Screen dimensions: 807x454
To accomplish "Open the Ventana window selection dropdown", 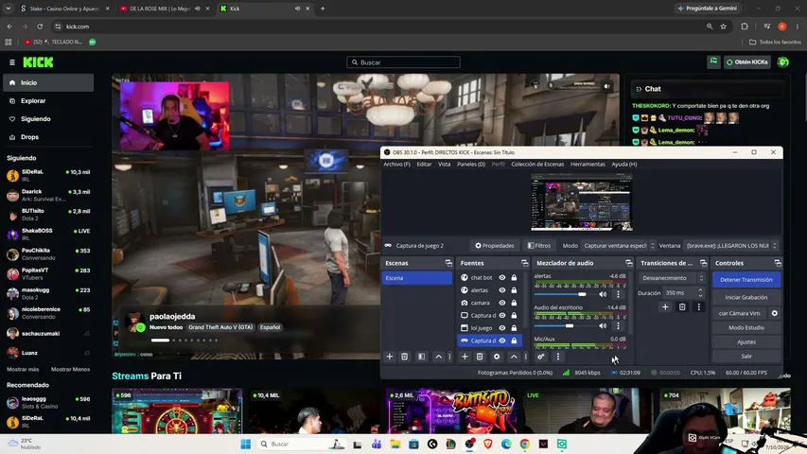I will 730,246.
